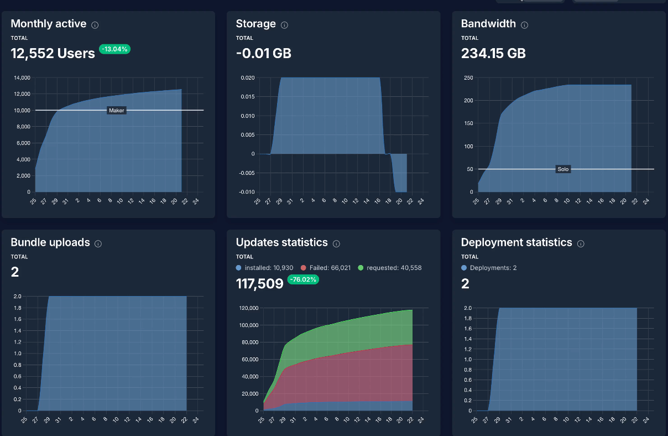
Task: Click the -76.02% change badge
Action: [x=303, y=279]
